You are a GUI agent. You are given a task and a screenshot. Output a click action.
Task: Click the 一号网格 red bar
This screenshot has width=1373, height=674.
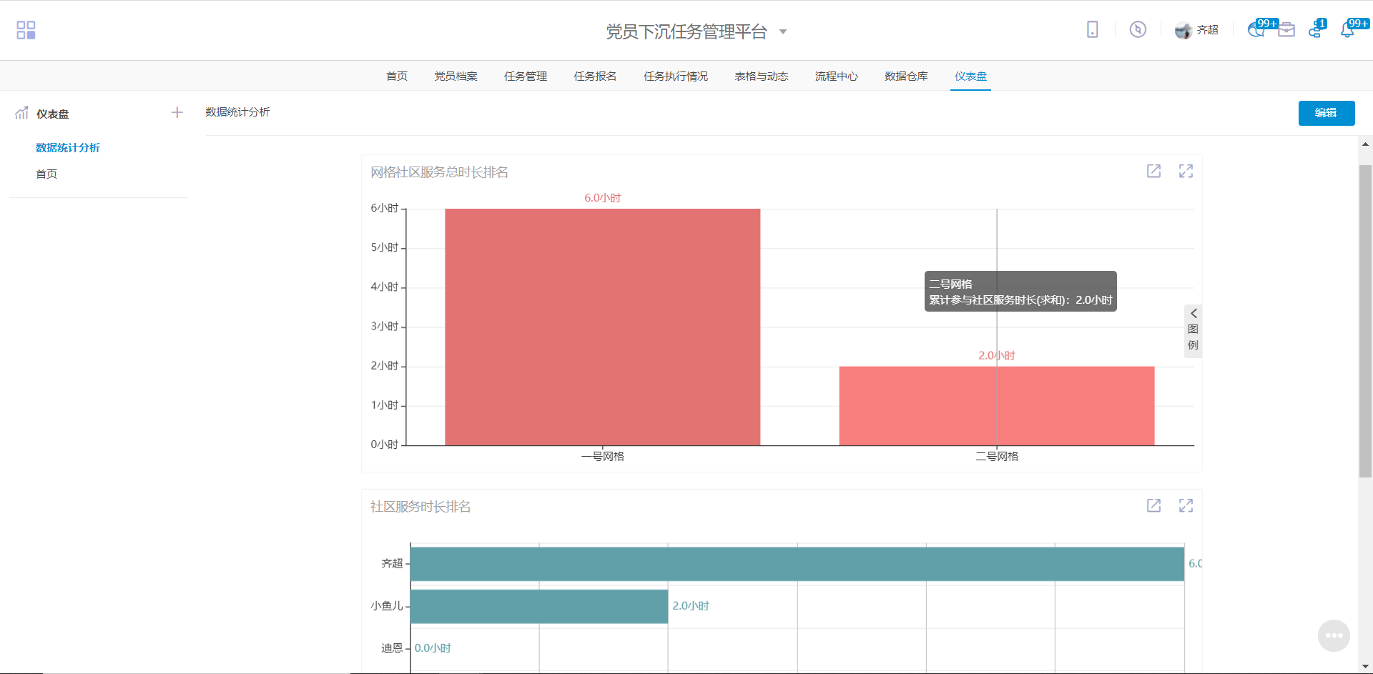tap(602, 327)
